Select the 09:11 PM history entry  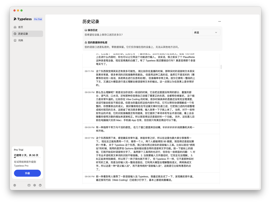(x=151, y=78)
